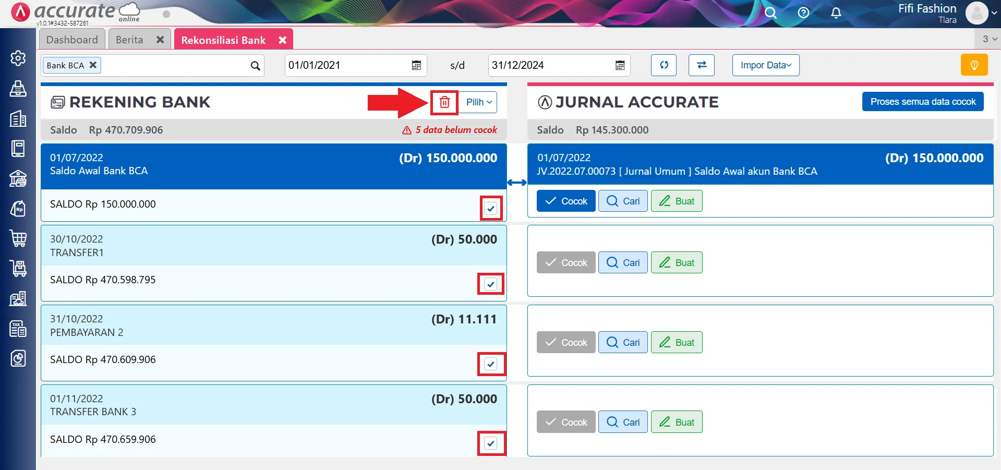Click the end date input field
The height and width of the screenshot is (470, 1001).
[550, 65]
